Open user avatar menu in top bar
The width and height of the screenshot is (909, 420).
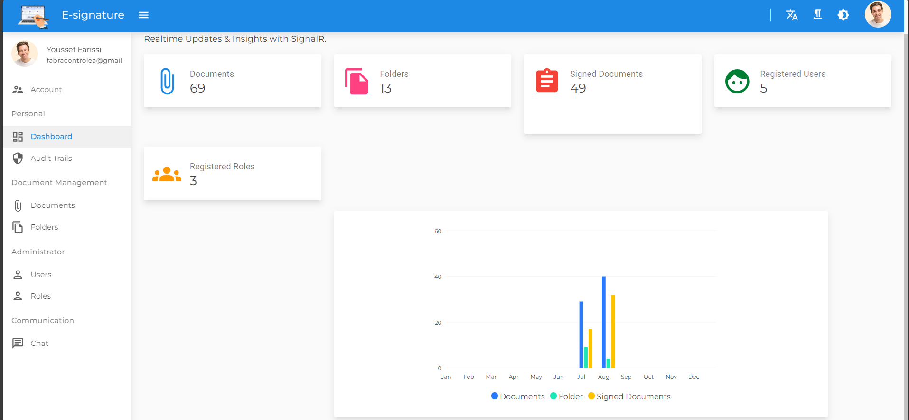877,15
